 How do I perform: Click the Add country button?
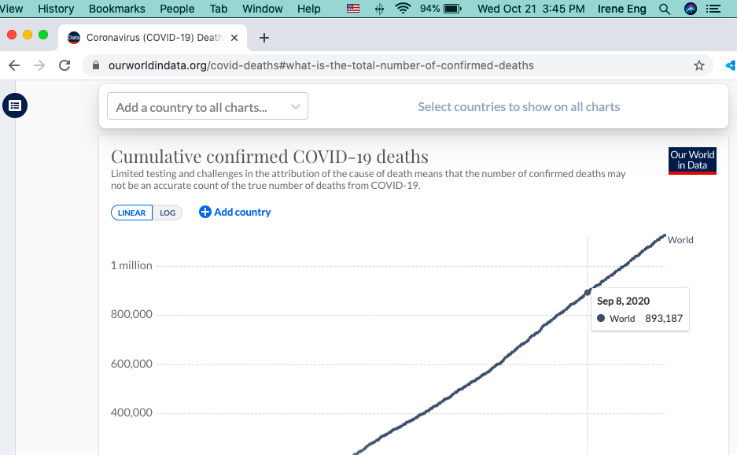pos(234,212)
